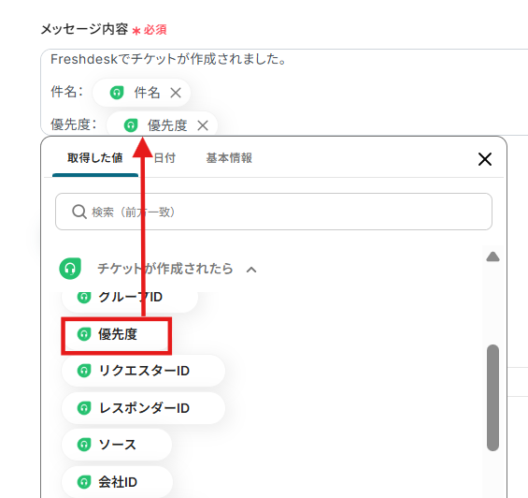
Task: Select the ソース value chip
Action: [117, 445]
